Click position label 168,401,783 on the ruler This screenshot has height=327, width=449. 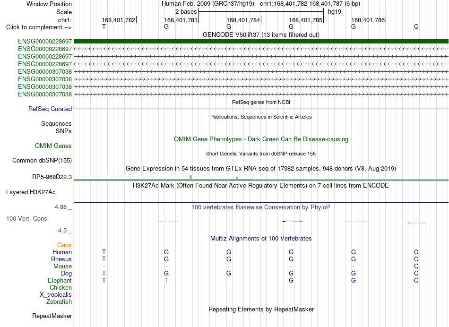(x=181, y=20)
